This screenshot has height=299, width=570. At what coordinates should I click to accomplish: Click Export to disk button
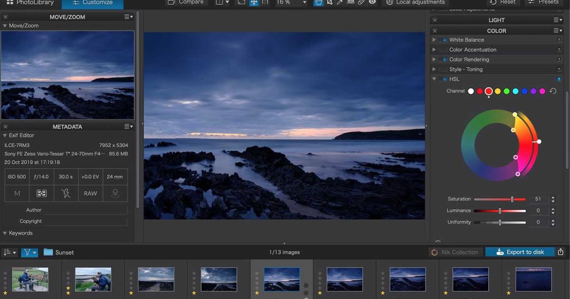tap(520, 252)
